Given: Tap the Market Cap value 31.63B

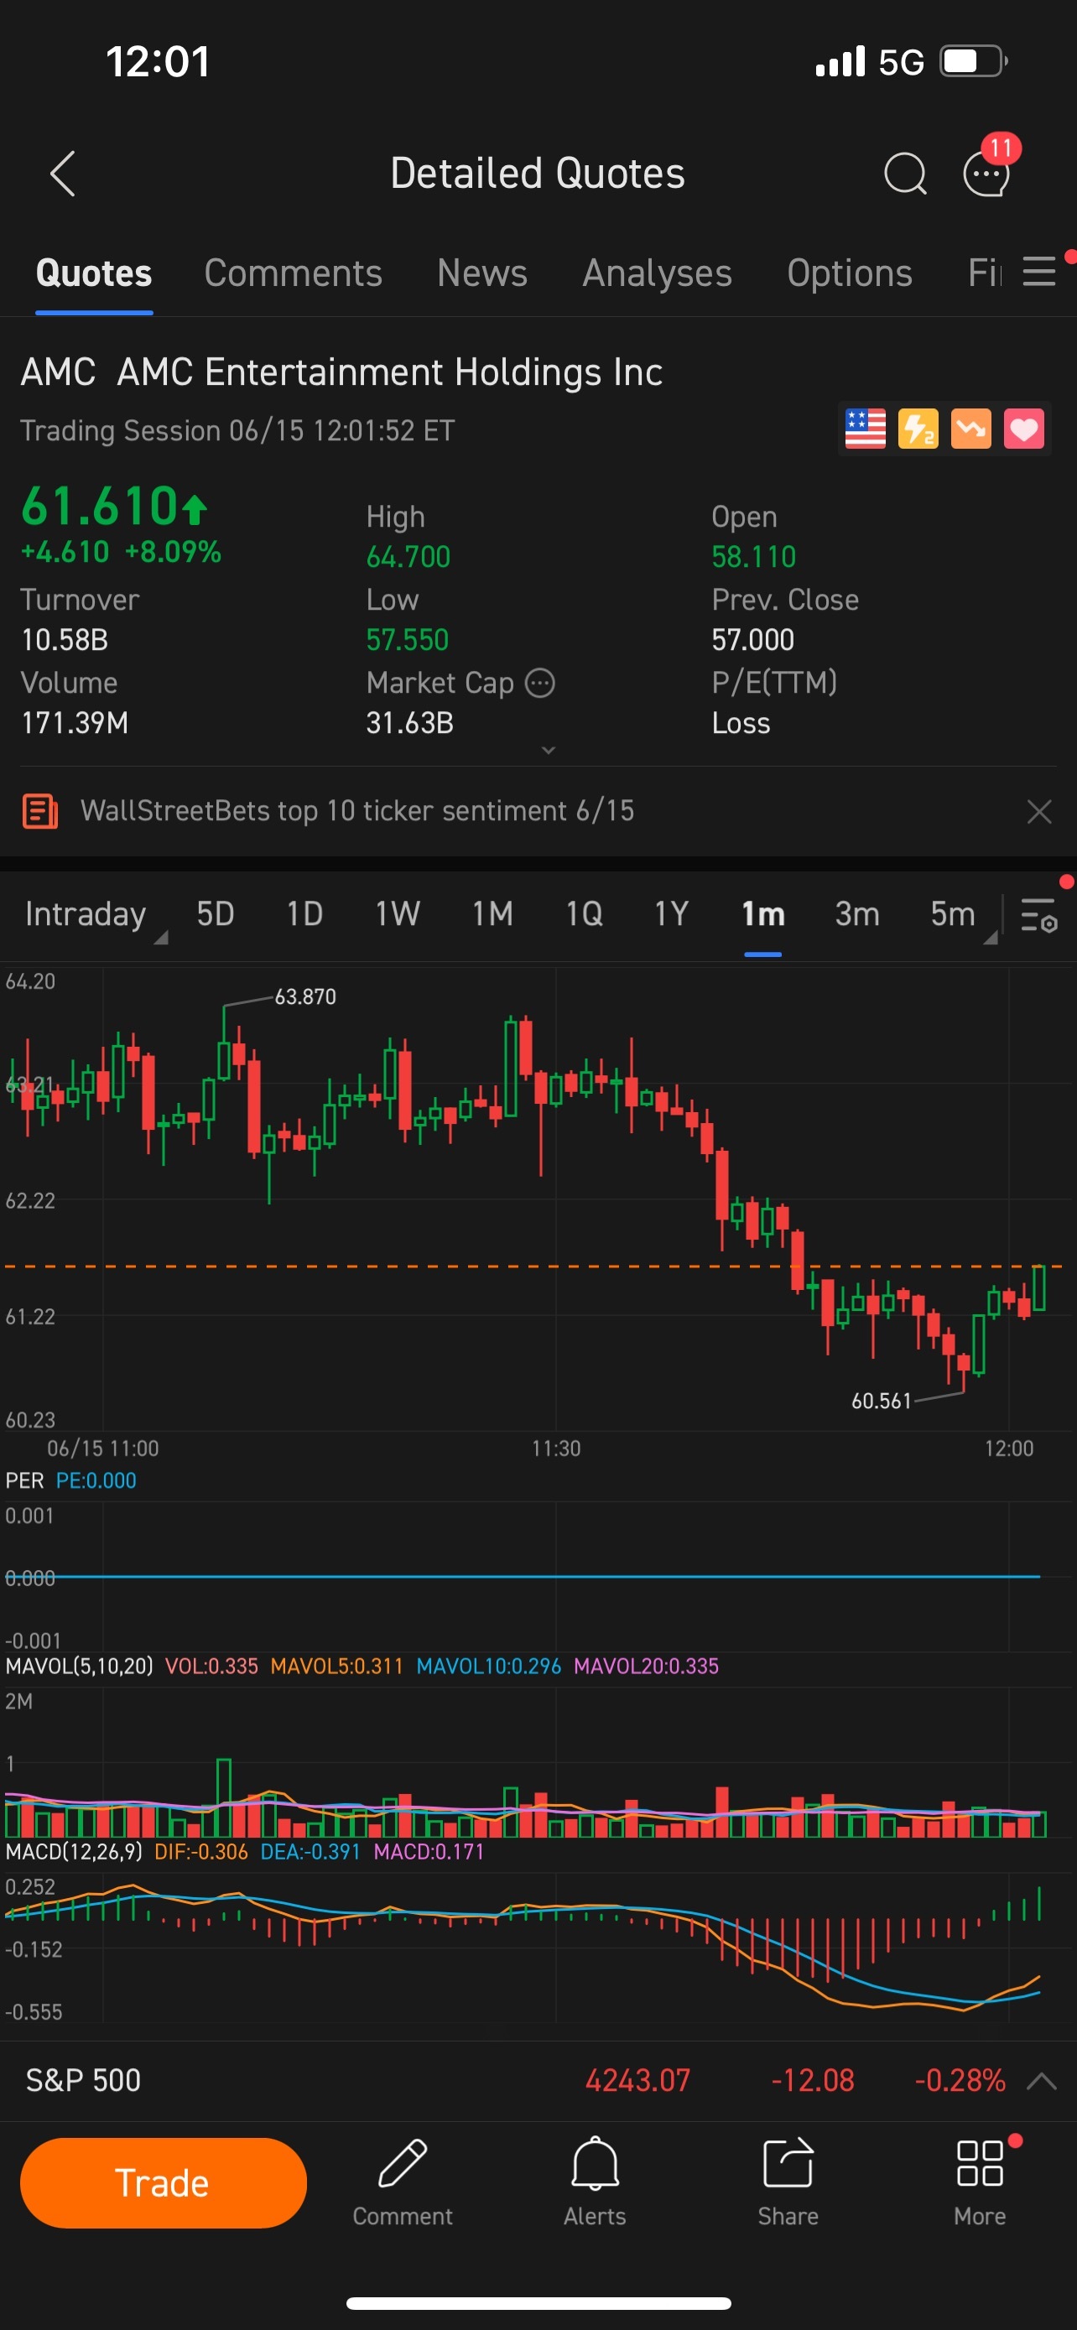Looking at the screenshot, I should [409, 723].
